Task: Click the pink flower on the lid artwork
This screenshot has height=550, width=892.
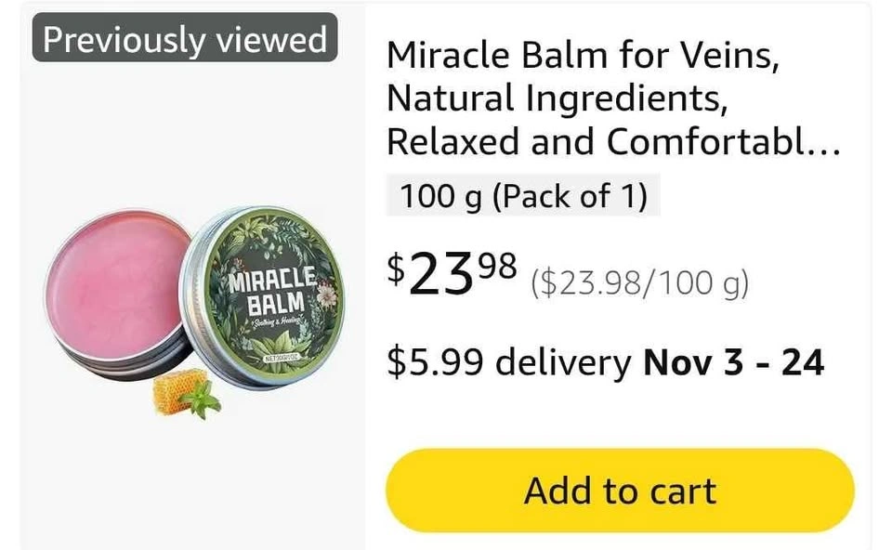Action: coord(329,295)
